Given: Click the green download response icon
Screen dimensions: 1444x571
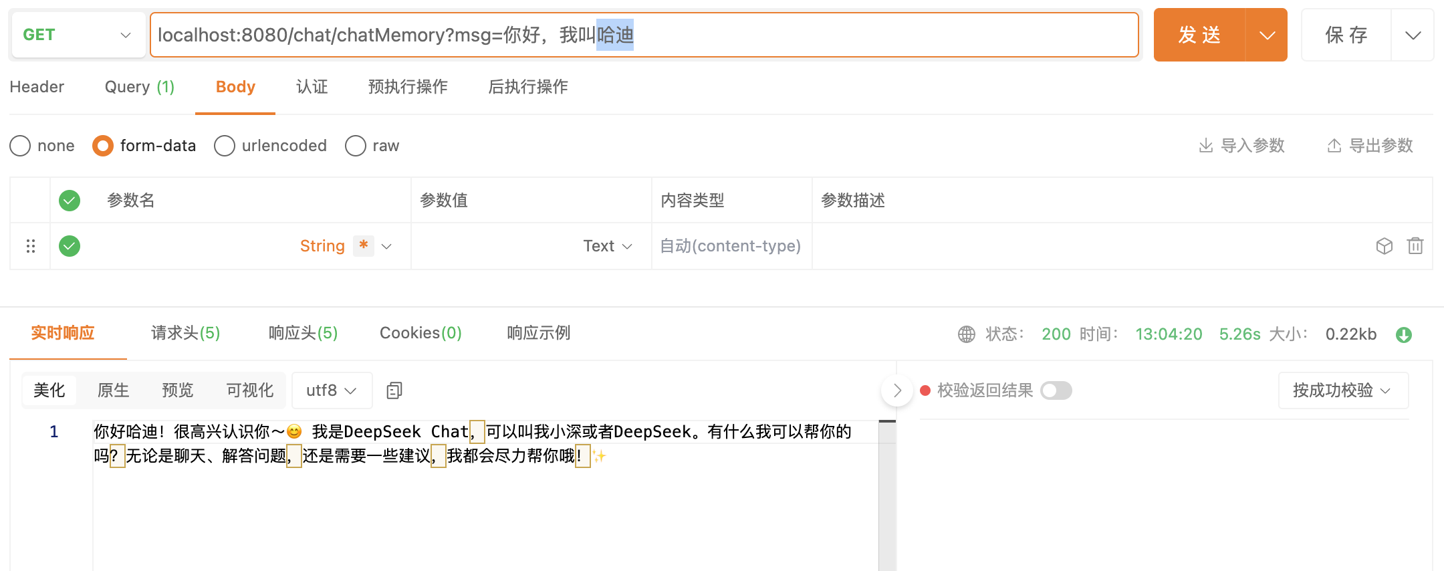Looking at the screenshot, I should [x=1404, y=334].
